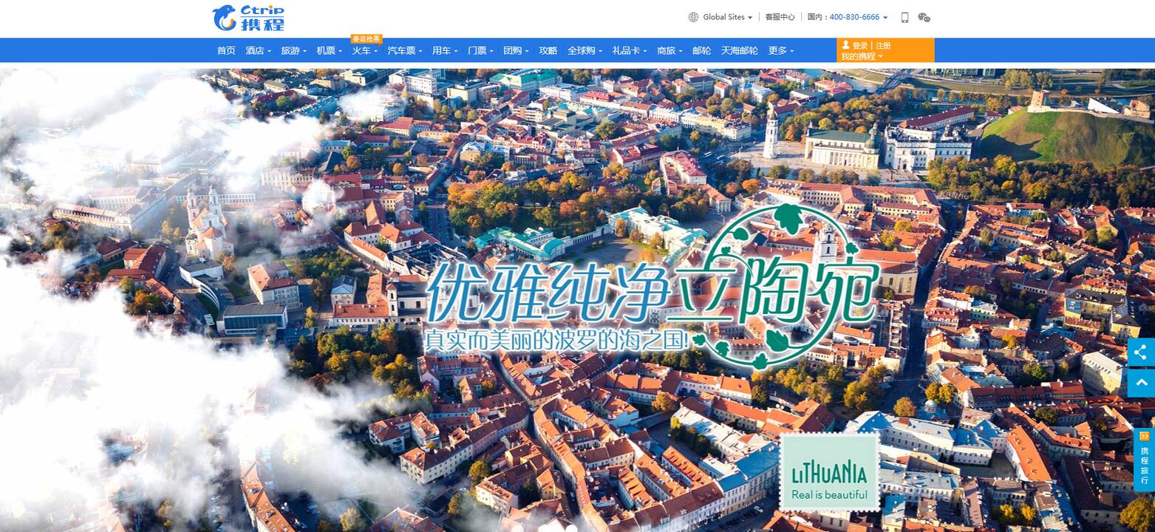Expand the 机票 flights menu
Screen dimensions: 1155x532
330,50
